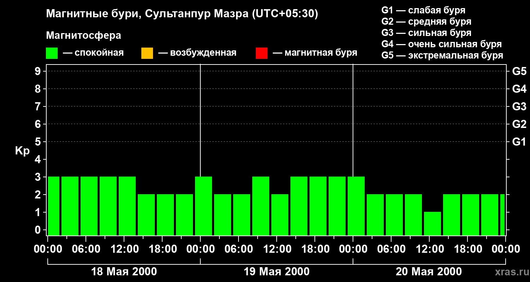
Task: Click the Kp axis title
Action: pos(22,151)
